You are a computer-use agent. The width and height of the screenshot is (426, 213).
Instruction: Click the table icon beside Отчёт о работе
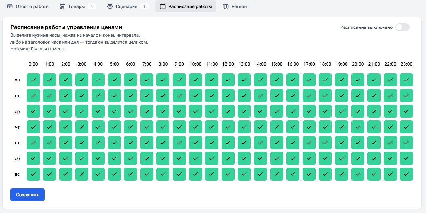[x=10, y=6]
